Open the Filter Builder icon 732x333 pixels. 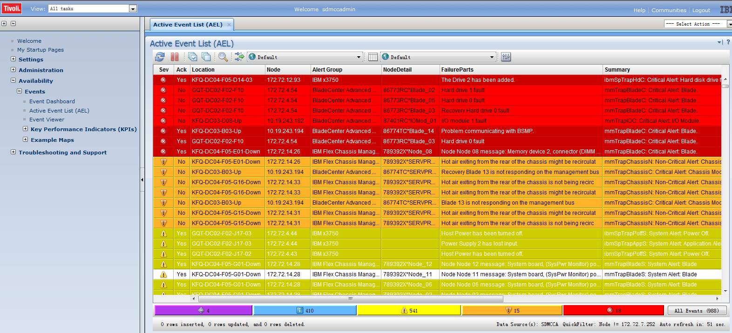click(239, 57)
